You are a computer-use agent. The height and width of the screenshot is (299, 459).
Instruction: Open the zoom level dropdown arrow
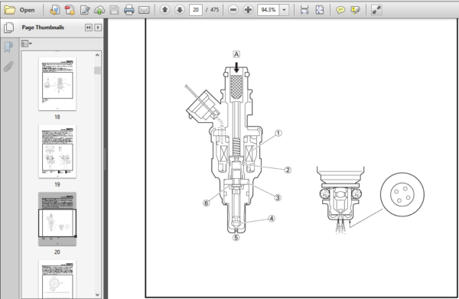click(x=284, y=10)
